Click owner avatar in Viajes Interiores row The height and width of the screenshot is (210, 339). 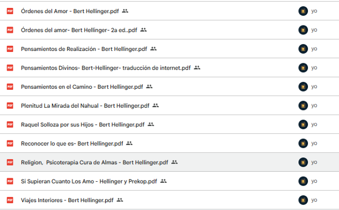click(303, 200)
